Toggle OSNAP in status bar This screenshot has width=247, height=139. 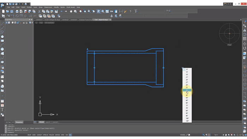tap(39, 135)
